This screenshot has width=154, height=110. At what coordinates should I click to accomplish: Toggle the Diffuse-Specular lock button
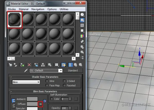point(14,106)
